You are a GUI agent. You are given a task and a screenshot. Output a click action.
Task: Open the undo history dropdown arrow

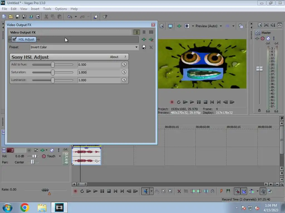click(x=76, y=17)
